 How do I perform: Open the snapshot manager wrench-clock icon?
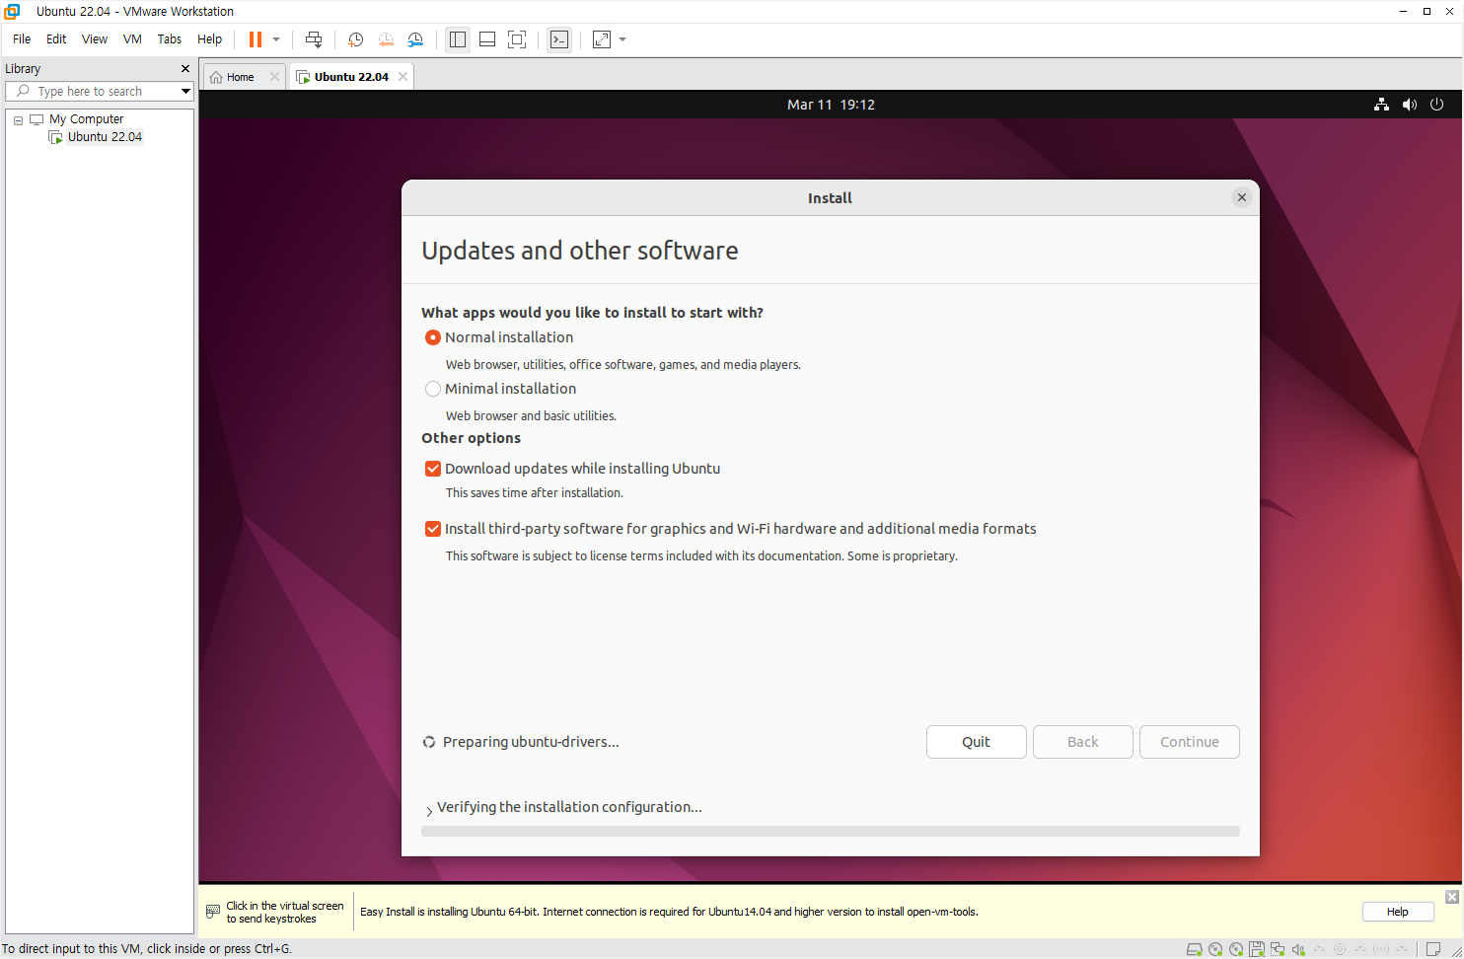(x=415, y=39)
